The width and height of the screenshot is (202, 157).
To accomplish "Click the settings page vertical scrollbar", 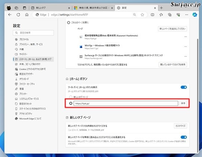I will click(198, 95).
